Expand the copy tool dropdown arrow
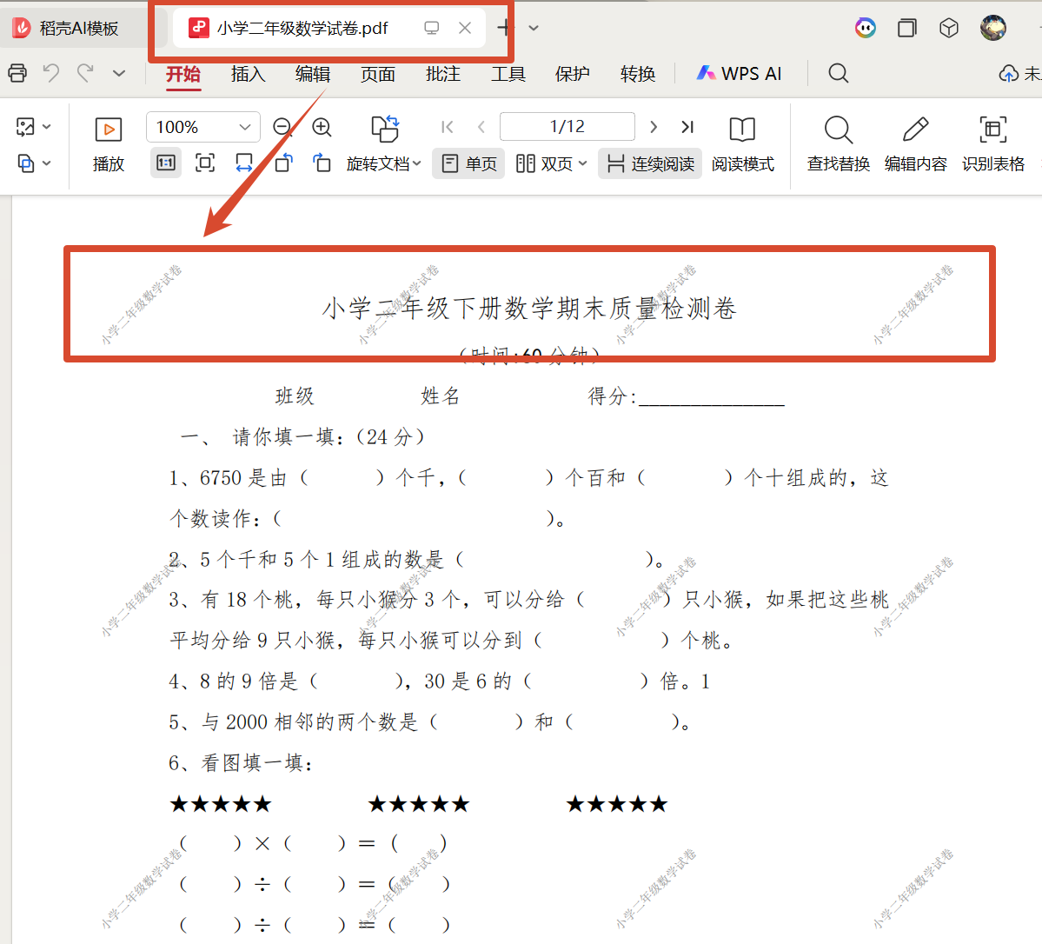1042x944 pixels. [47, 163]
